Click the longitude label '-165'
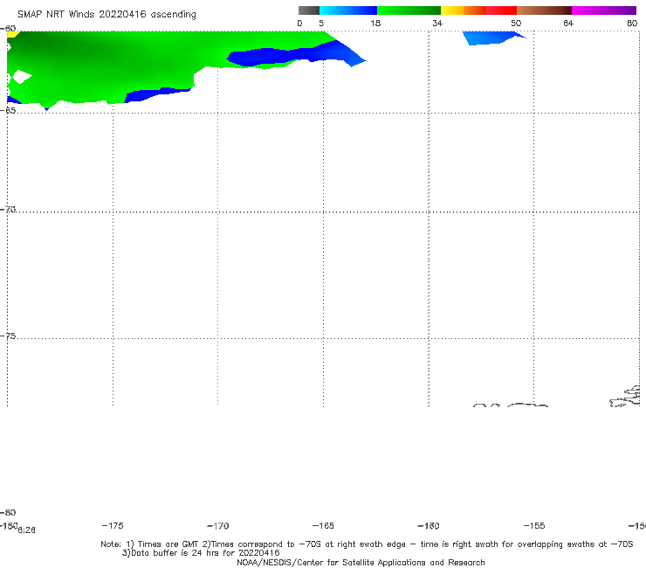The height and width of the screenshot is (568, 646). coord(323,526)
